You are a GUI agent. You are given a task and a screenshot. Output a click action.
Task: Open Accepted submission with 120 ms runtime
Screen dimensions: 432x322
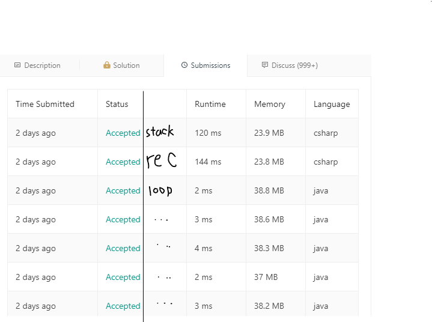[x=123, y=133]
